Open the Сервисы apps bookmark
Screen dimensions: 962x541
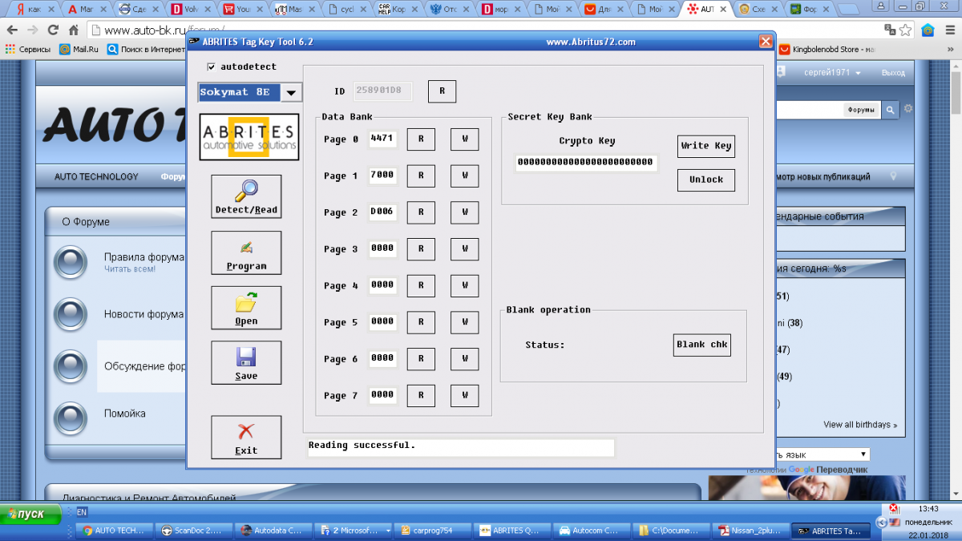tap(27, 49)
